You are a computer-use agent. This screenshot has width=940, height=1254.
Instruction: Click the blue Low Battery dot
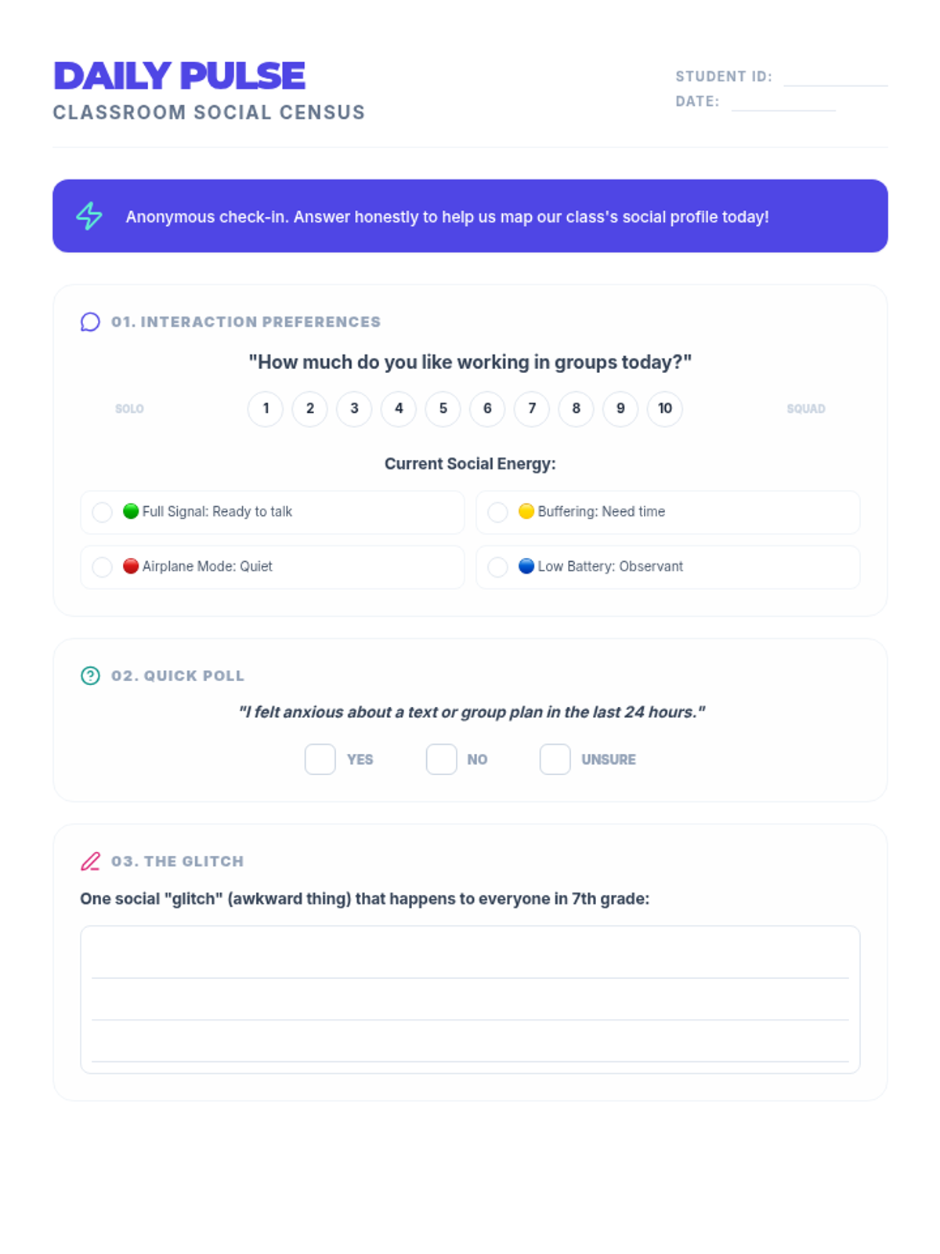(526, 566)
